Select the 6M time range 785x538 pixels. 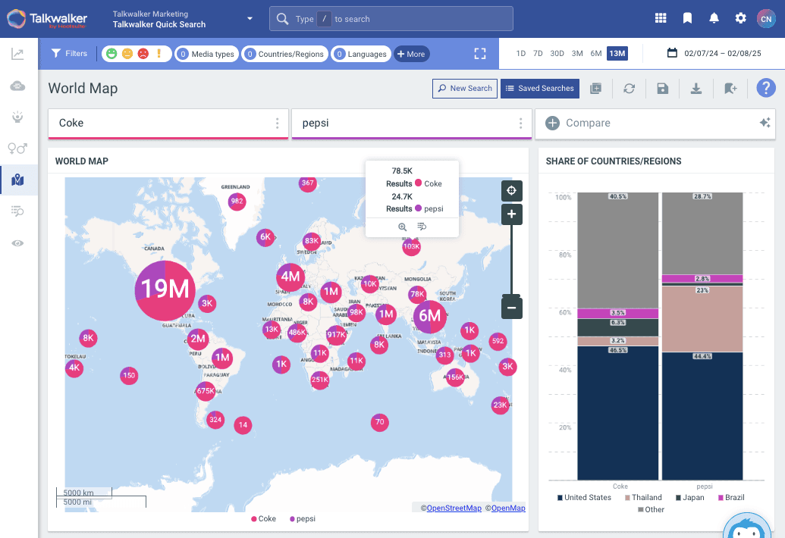pyautogui.click(x=595, y=54)
